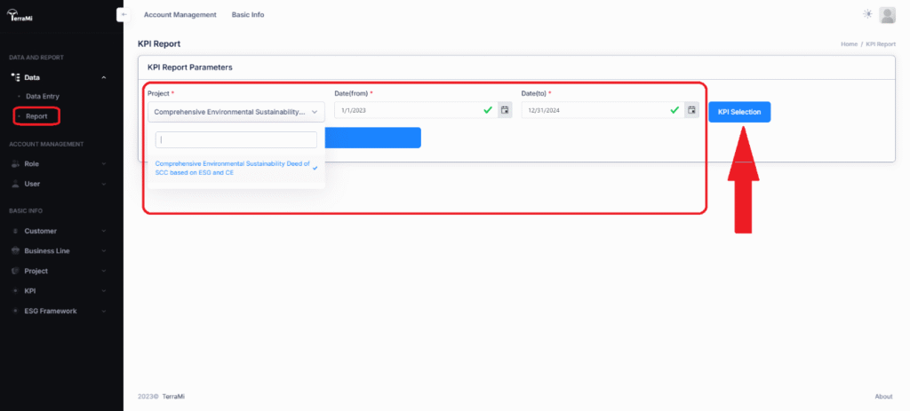The width and height of the screenshot is (910, 411).
Task: Click the project search input field
Action: [x=235, y=139]
